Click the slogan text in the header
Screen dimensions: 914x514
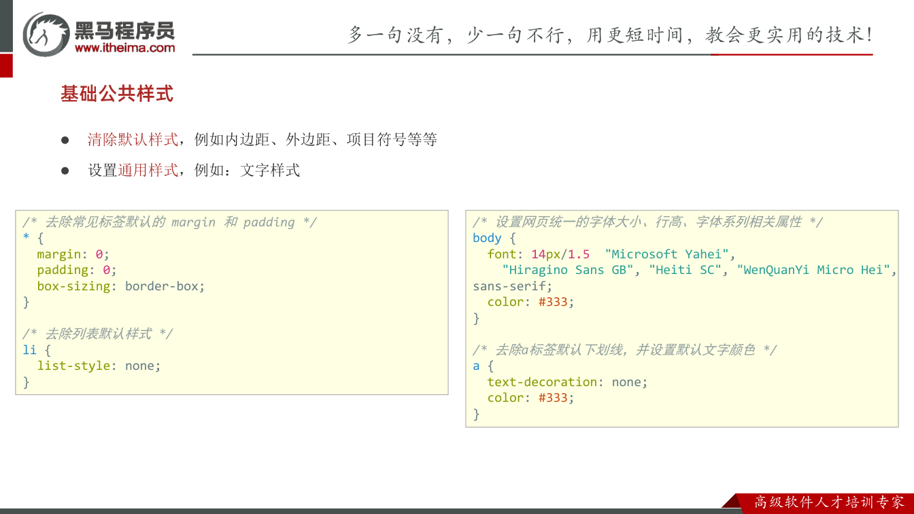[x=610, y=35]
